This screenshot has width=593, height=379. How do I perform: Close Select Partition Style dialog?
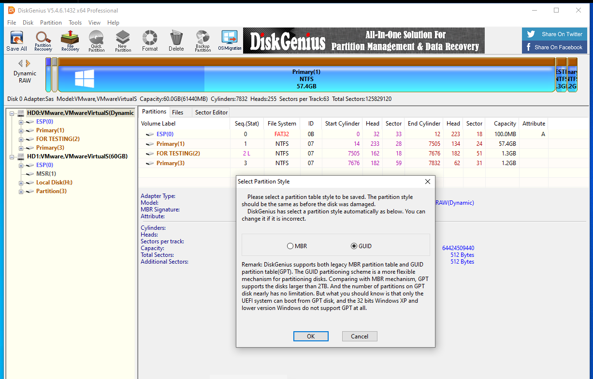pyautogui.click(x=427, y=182)
